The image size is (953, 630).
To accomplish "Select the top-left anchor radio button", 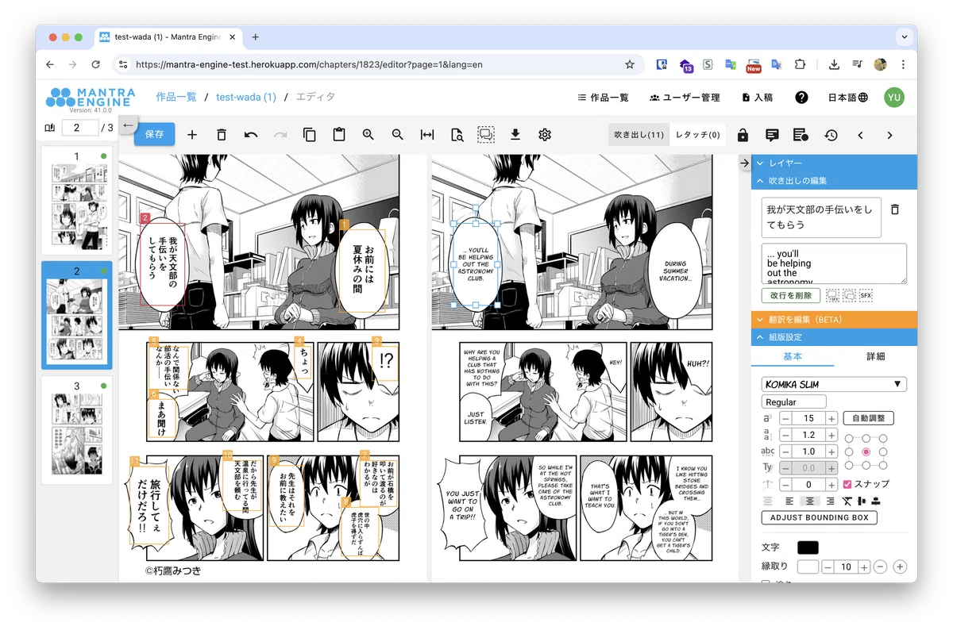I will [x=848, y=438].
